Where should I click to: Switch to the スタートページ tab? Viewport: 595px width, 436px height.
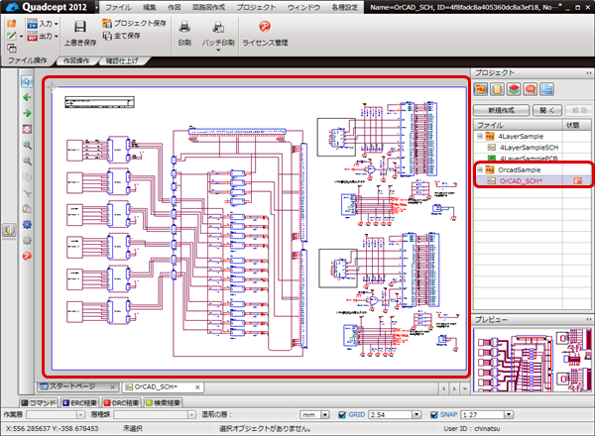point(71,385)
